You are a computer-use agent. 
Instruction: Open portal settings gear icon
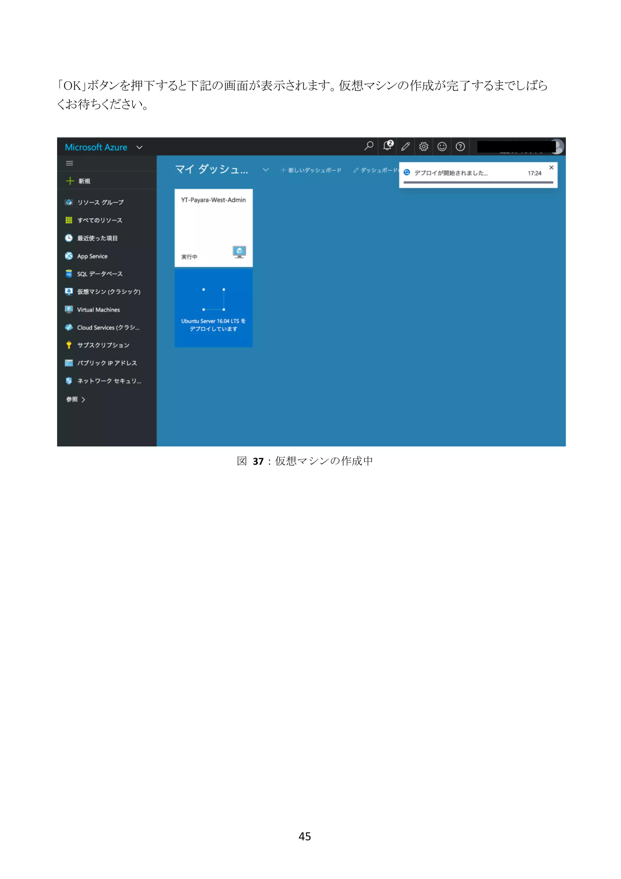point(424,146)
